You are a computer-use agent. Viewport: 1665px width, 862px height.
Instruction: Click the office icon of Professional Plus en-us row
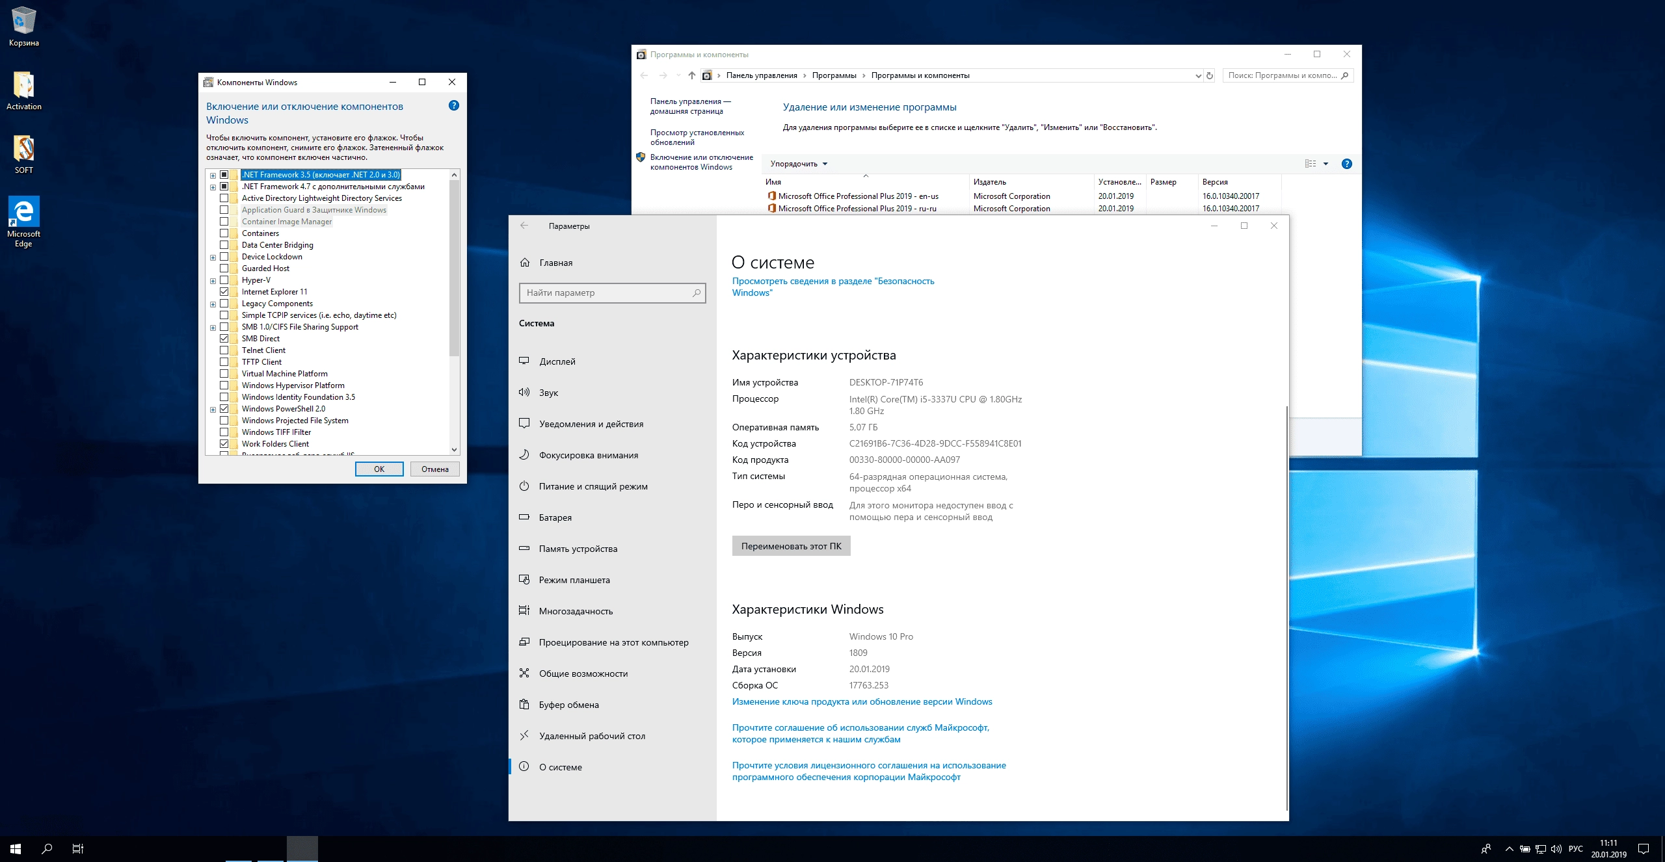tap(771, 196)
